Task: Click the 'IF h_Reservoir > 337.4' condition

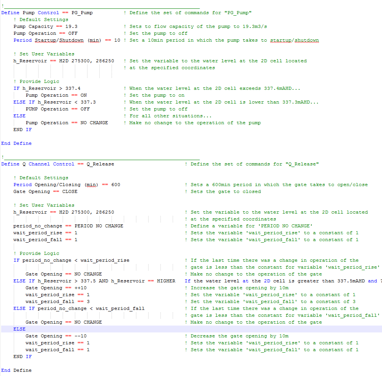Action: point(47,88)
